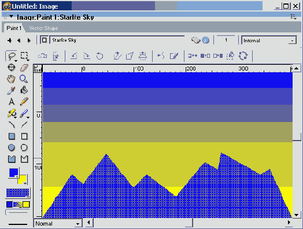Select the Magnifying Glass tool
Screen dimensions: 303x229
[x=24, y=79]
